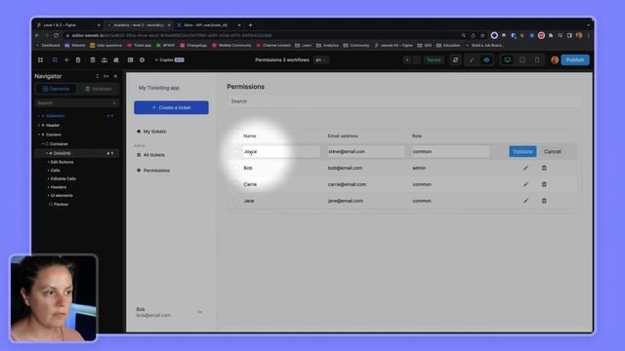Tick the header select-all checkbox beside Name
This screenshot has width=625, height=351.
(235, 136)
